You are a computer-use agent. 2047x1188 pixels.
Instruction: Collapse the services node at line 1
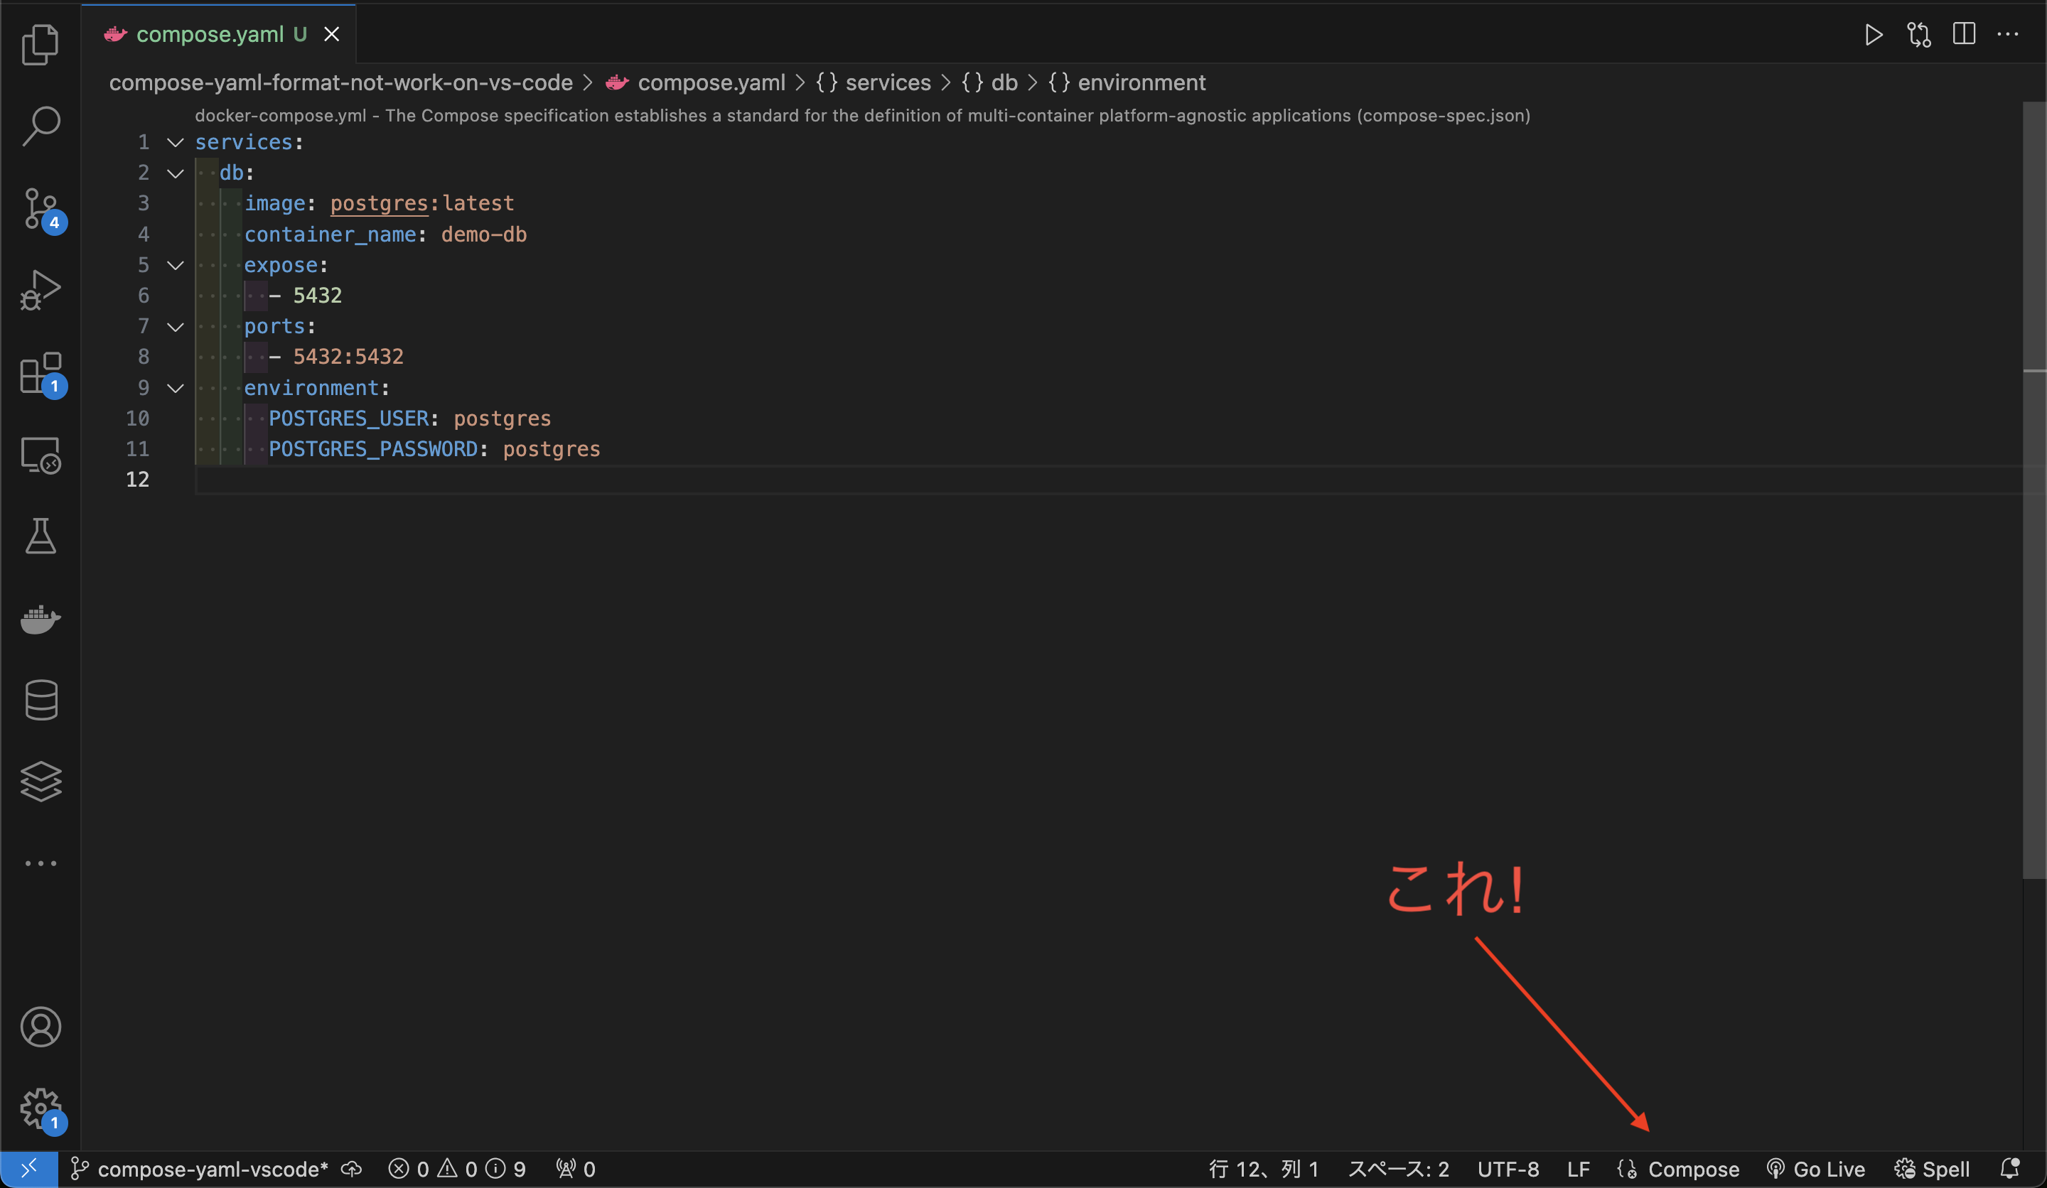[176, 142]
